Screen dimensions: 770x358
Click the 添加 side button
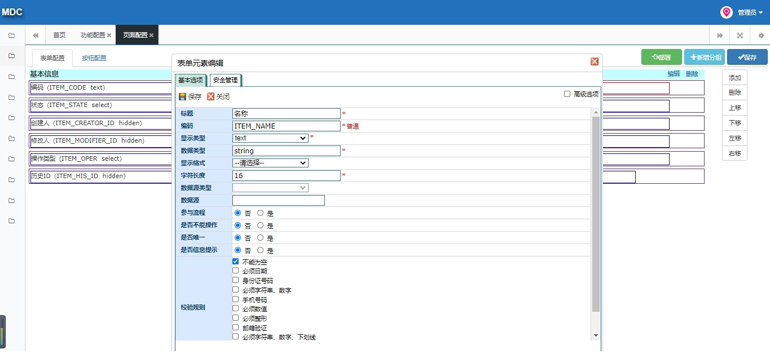point(735,78)
